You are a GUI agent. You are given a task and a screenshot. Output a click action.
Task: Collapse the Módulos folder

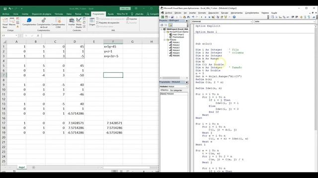[x=164, y=40]
